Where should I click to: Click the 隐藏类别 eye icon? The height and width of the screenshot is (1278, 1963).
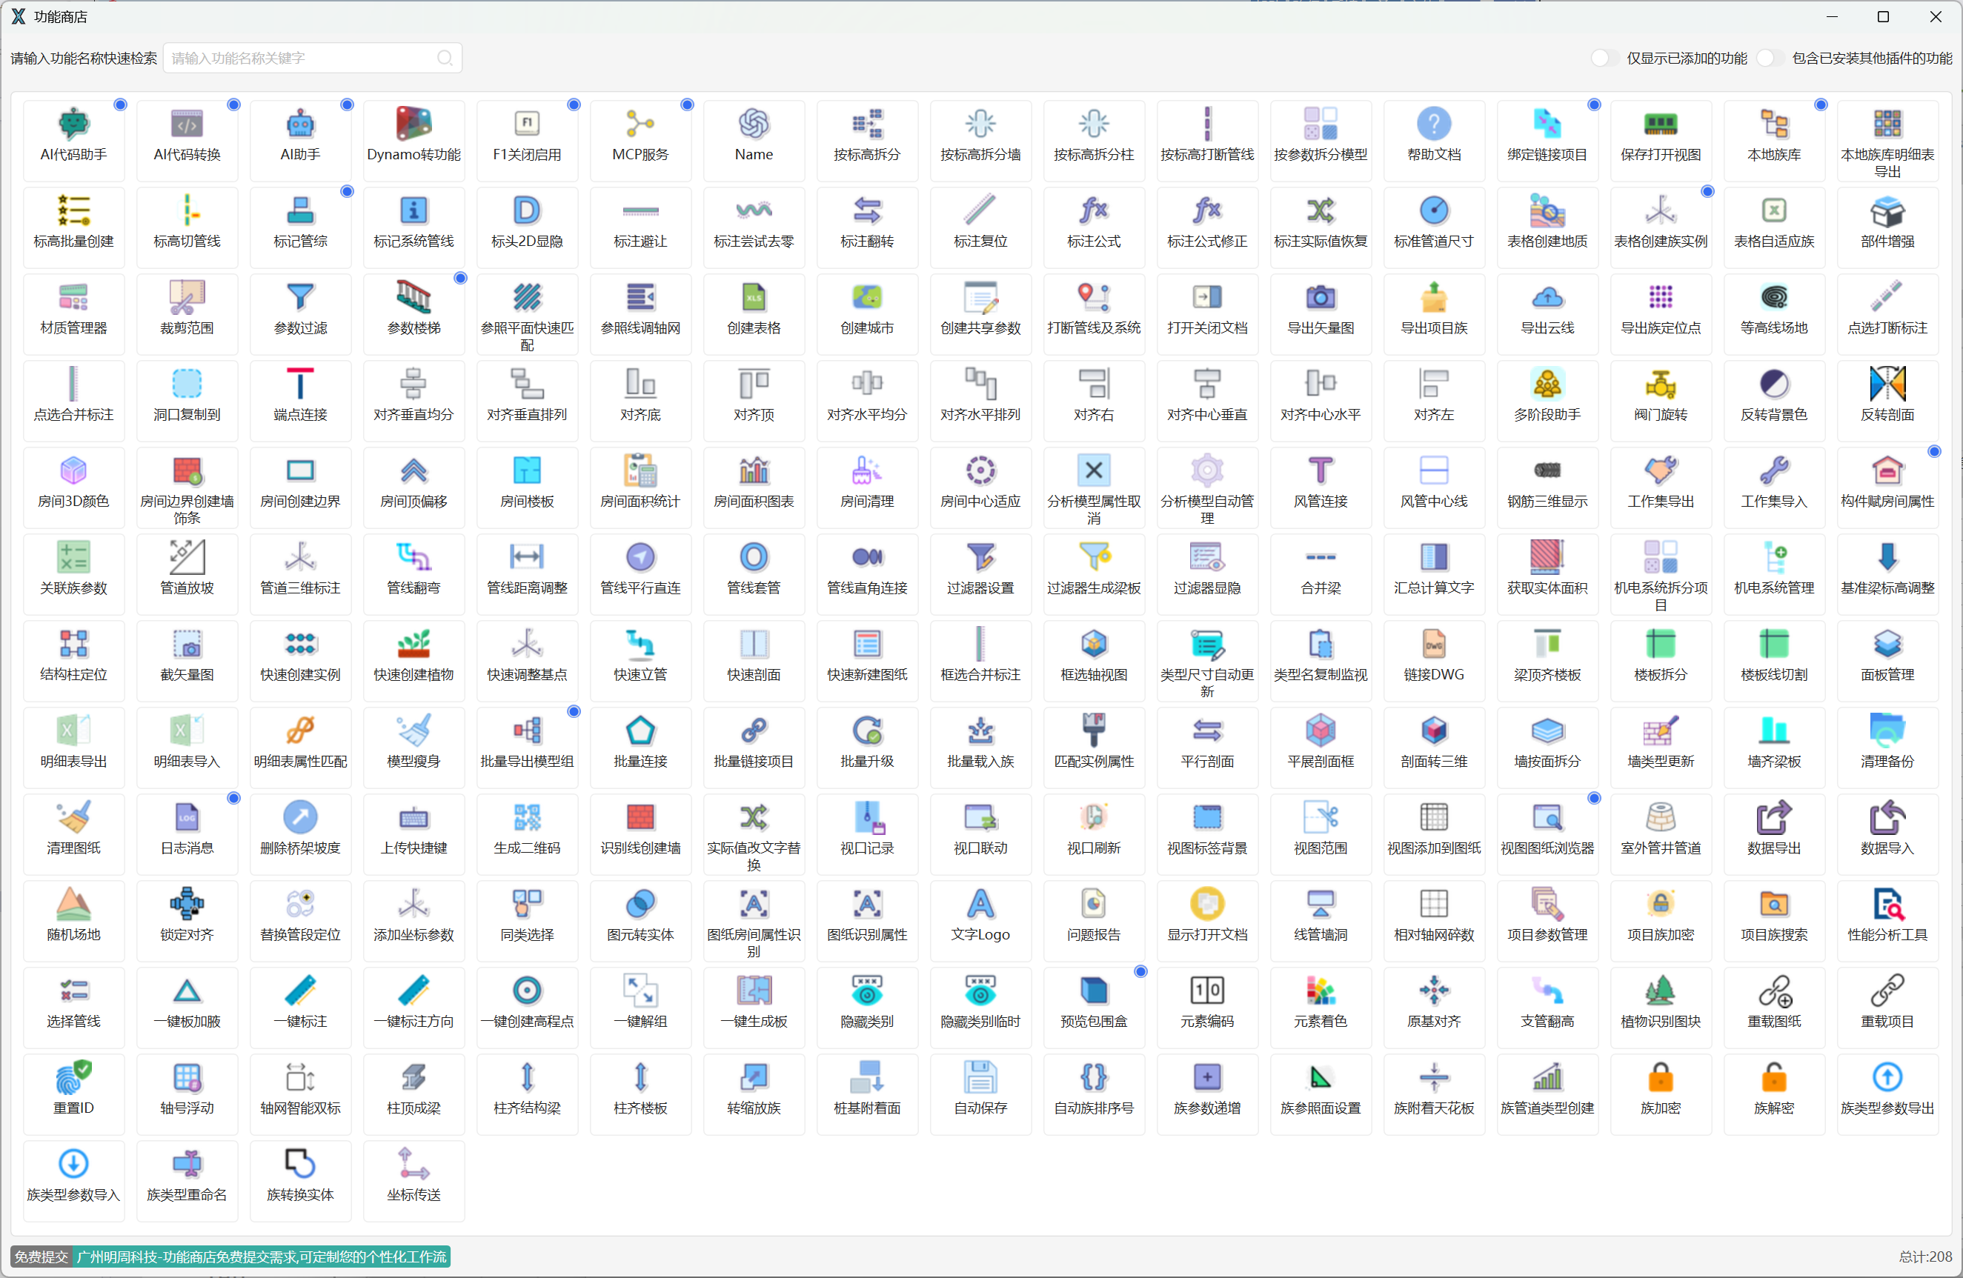pyautogui.click(x=867, y=989)
